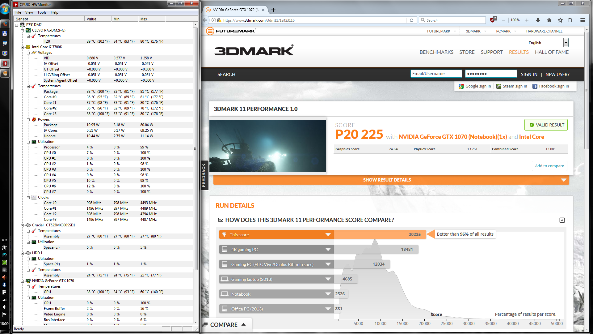Click the Windows Start orb
The height and width of the screenshot is (334, 593).
pyautogui.click(x=5, y=9)
